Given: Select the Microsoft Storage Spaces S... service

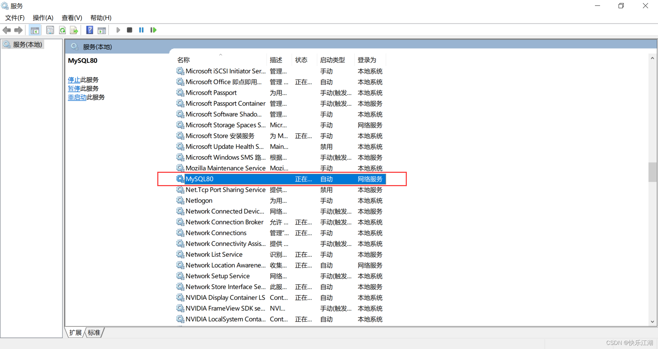Looking at the screenshot, I should [226, 125].
